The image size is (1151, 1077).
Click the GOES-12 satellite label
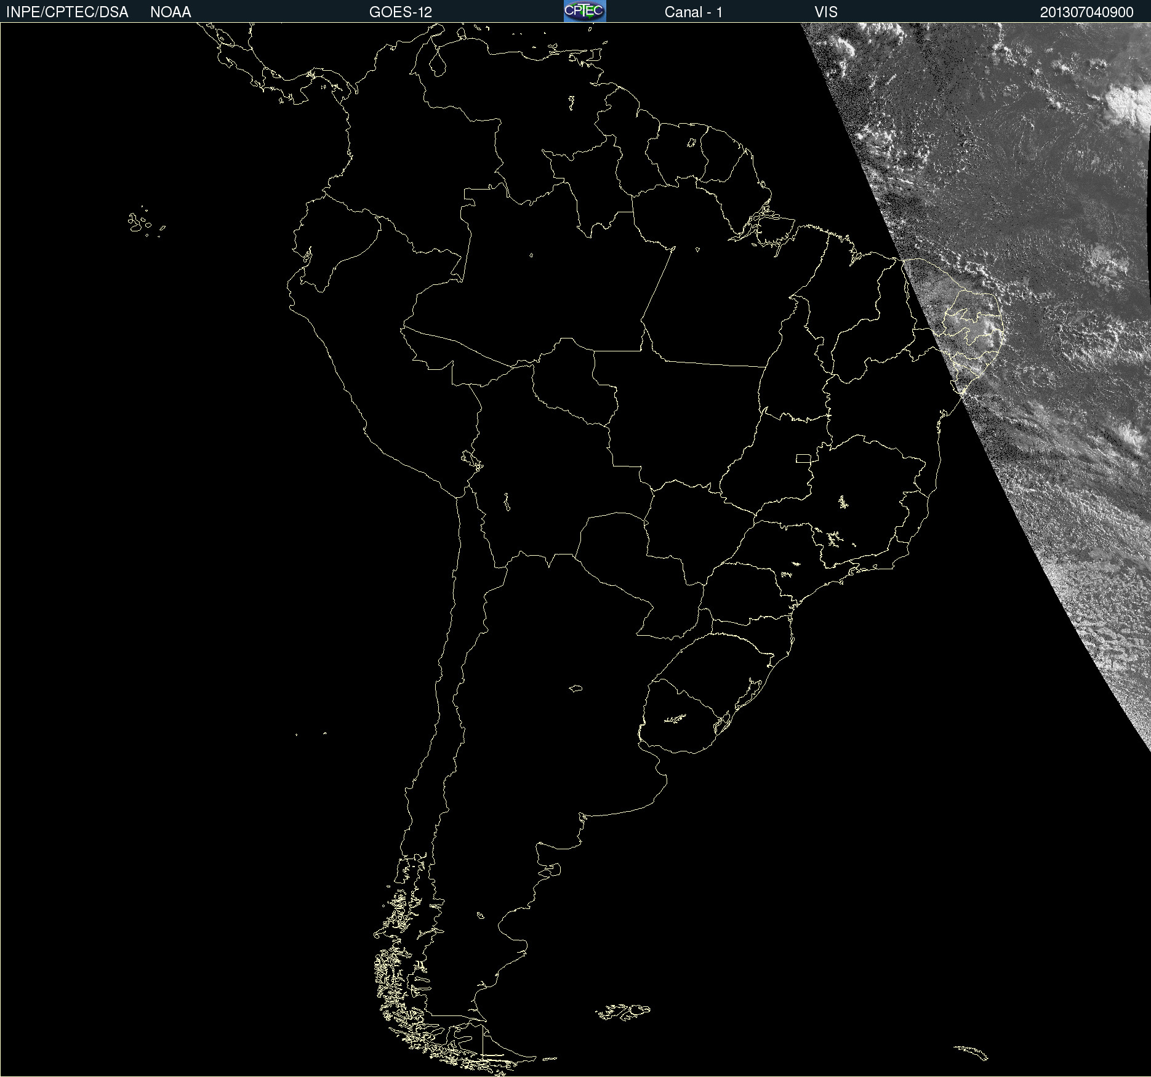(x=401, y=12)
